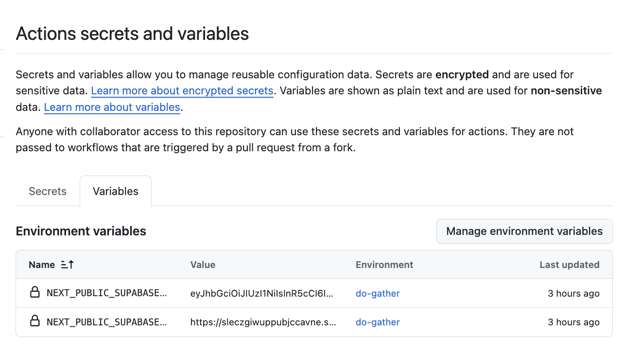The width and height of the screenshot is (623, 356).
Task: Open the do-gather environment in the https://sleczgi row
Action: (378, 322)
